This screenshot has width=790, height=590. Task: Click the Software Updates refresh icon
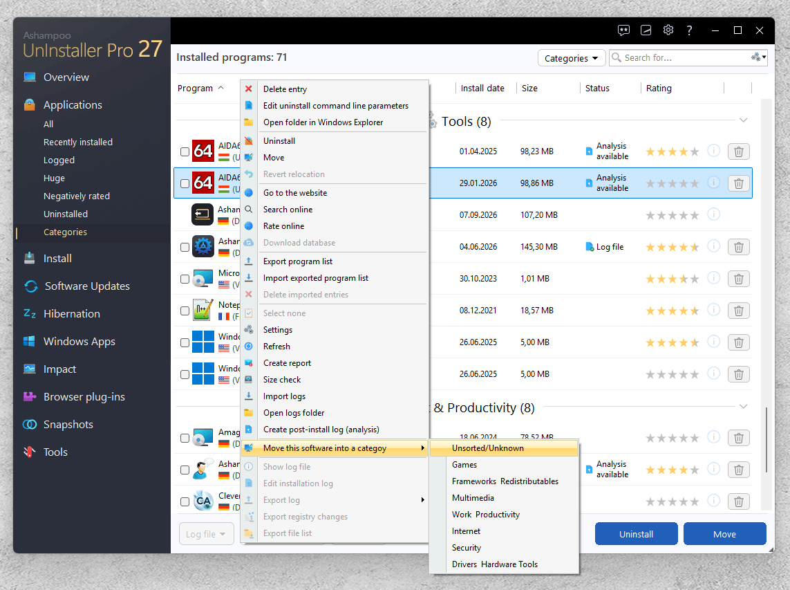click(x=31, y=286)
